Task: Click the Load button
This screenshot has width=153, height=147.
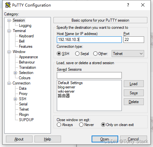Action: 134,84
